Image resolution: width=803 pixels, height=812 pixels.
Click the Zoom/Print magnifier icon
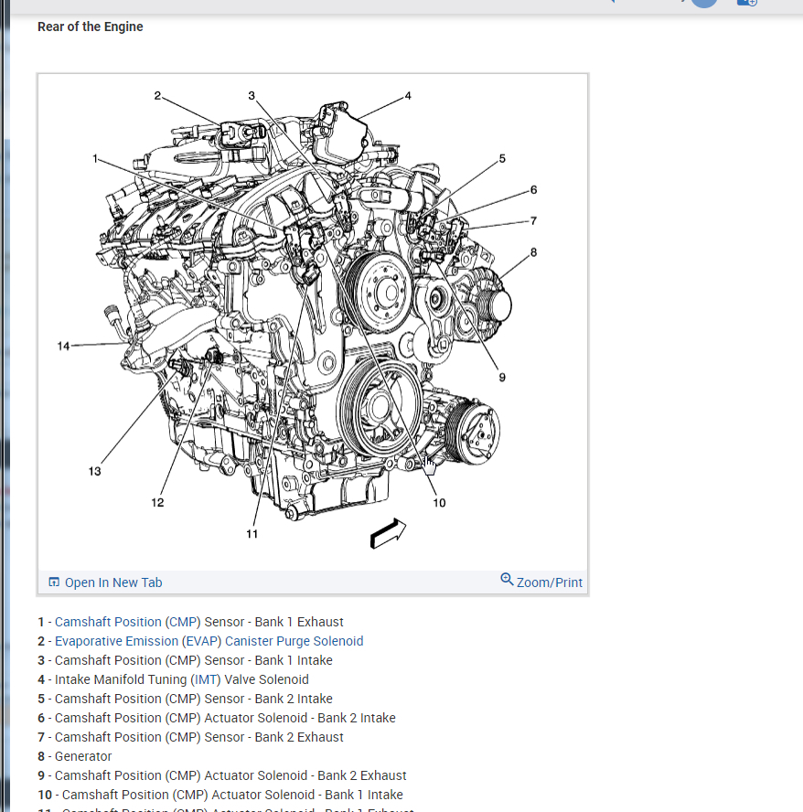[507, 580]
